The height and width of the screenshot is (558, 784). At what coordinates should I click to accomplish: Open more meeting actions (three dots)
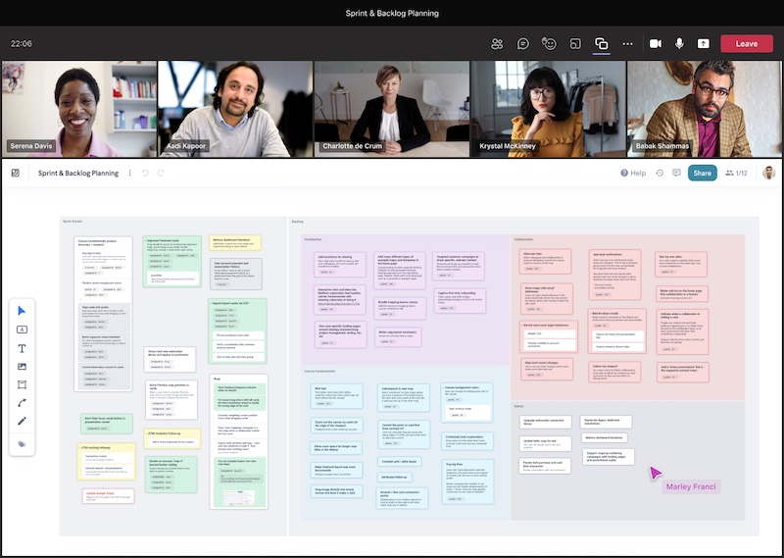point(627,44)
